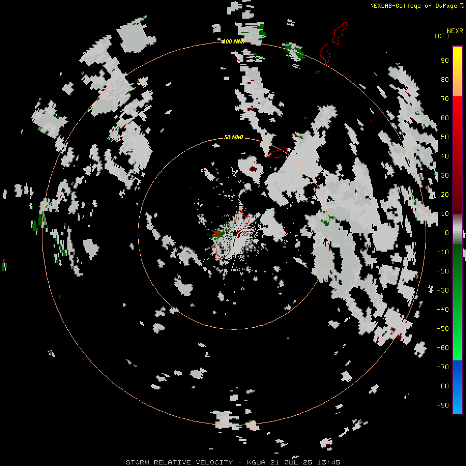
Task: Click the 0 value on the velocity scale
Action: click(447, 232)
